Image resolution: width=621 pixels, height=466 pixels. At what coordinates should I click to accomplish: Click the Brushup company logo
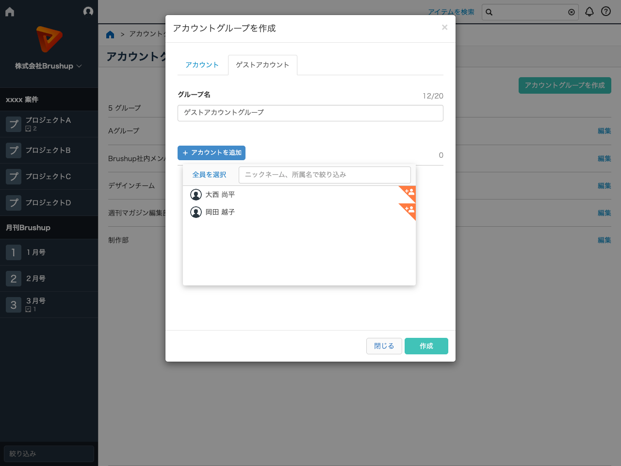point(49,39)
